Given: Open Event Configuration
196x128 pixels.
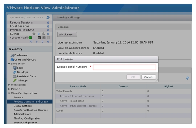Looking at the screenshot, I should [25, 123].
